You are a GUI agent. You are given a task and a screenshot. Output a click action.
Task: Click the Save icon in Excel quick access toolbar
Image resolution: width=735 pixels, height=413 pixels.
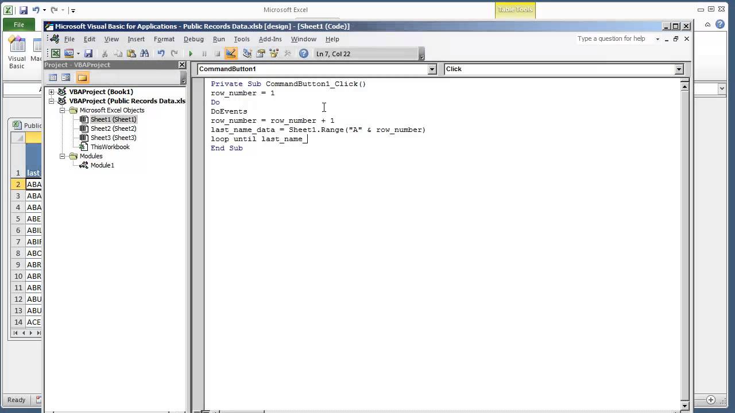[23, 10]
